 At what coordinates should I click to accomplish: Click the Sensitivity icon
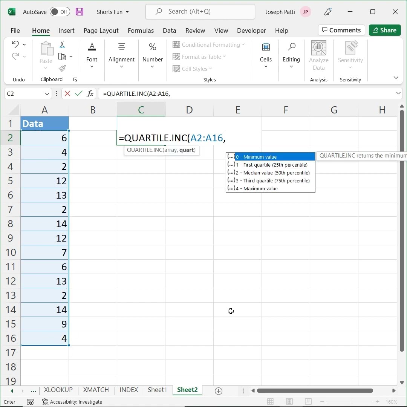pyautogui.click(x=351, y=47)
